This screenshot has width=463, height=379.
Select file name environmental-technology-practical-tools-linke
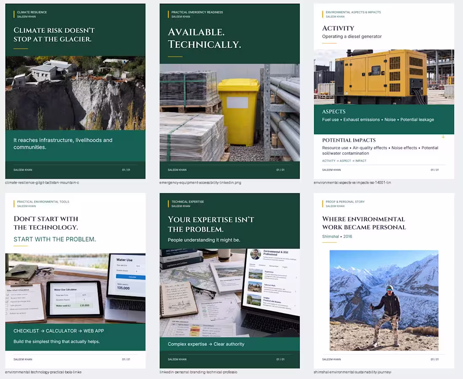(x=43, y=372)
